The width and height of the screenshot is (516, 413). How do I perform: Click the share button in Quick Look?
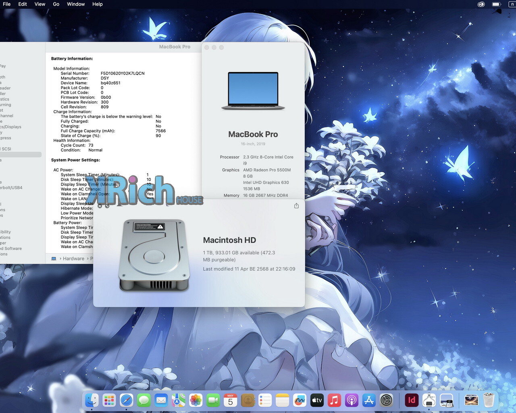(x=296, y=206)
